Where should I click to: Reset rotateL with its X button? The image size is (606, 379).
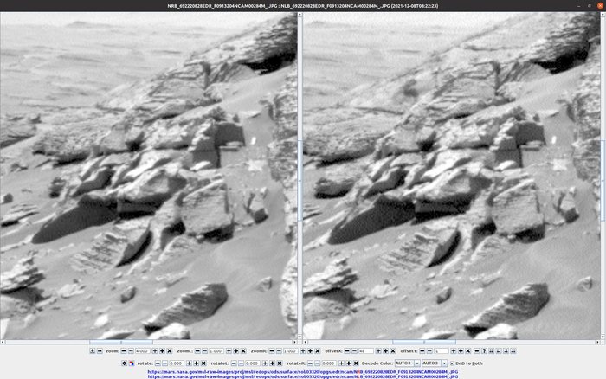[280, 363]
